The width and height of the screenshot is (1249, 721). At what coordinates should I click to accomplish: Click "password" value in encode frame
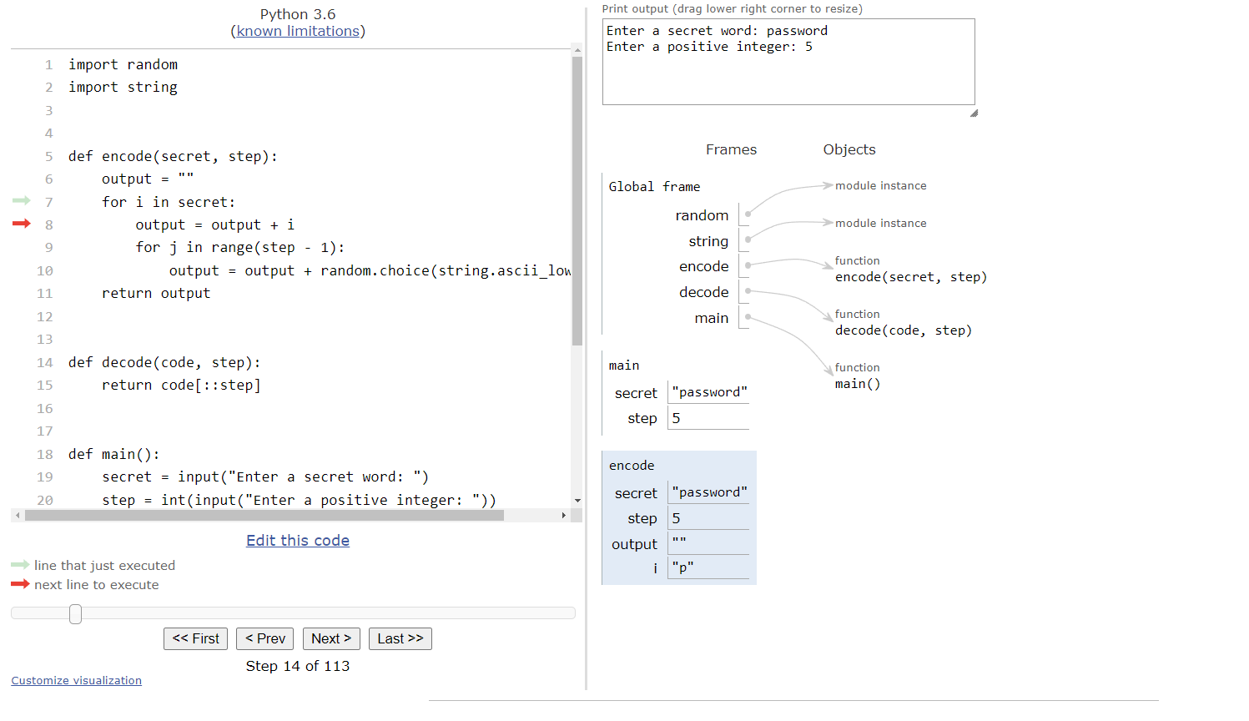[709, 492]
